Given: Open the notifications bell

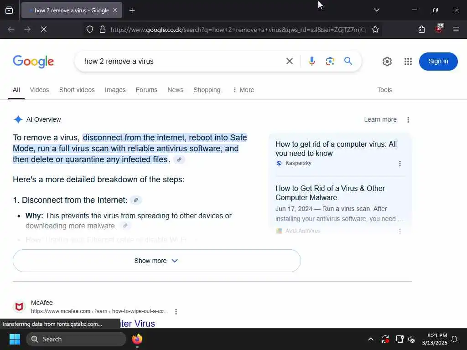Looking at the screenshot, I should [455, 339].
